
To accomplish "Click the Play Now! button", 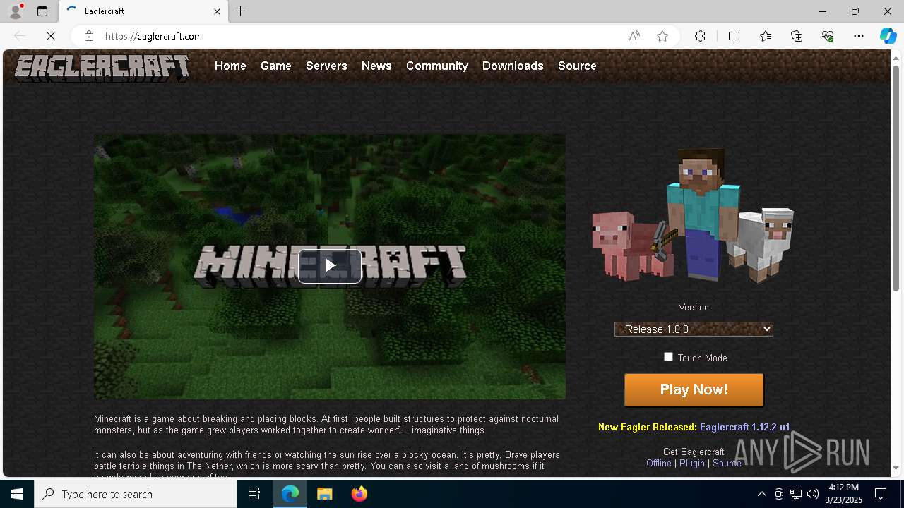I will (x=694, y=389).
